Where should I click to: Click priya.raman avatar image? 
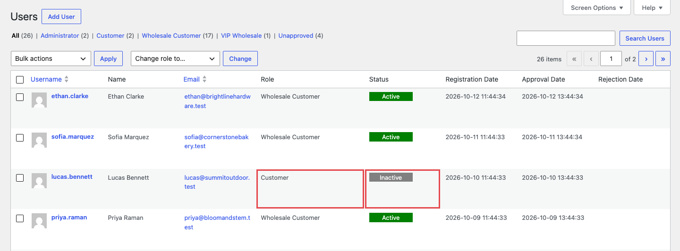click(x=39, y=221)
